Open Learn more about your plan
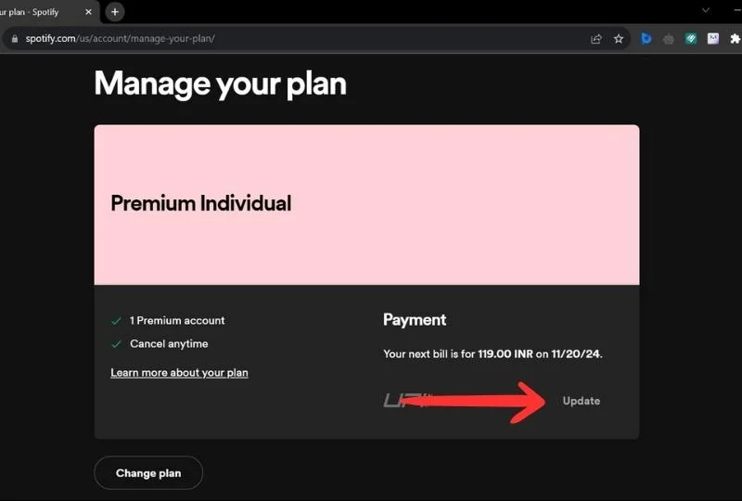Viewport: 742px width, 501px height. [179, 373]
